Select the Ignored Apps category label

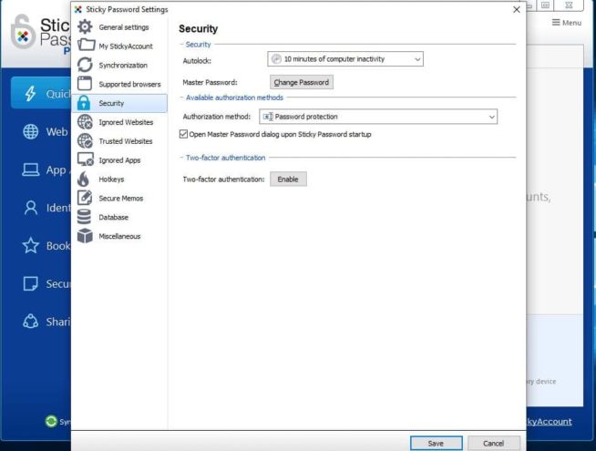tap(119, 160)
